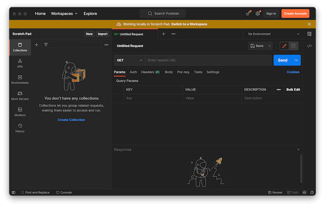The width and height of the screenshot is (325, 207).
Task: Expand the Send button dropdown arrow
Action: (x=297, y=60)
